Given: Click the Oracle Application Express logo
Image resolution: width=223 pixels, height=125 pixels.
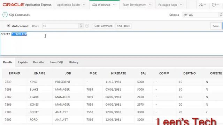Looking at the screenshot, I should [x=27, y=5].
